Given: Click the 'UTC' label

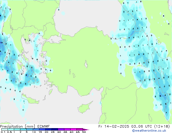Looking at the screenshot, I should point(148,126).
